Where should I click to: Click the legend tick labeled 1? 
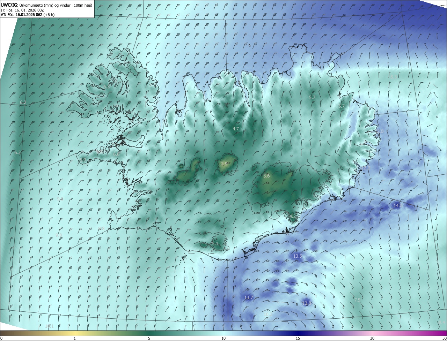(x=75, y=338)
